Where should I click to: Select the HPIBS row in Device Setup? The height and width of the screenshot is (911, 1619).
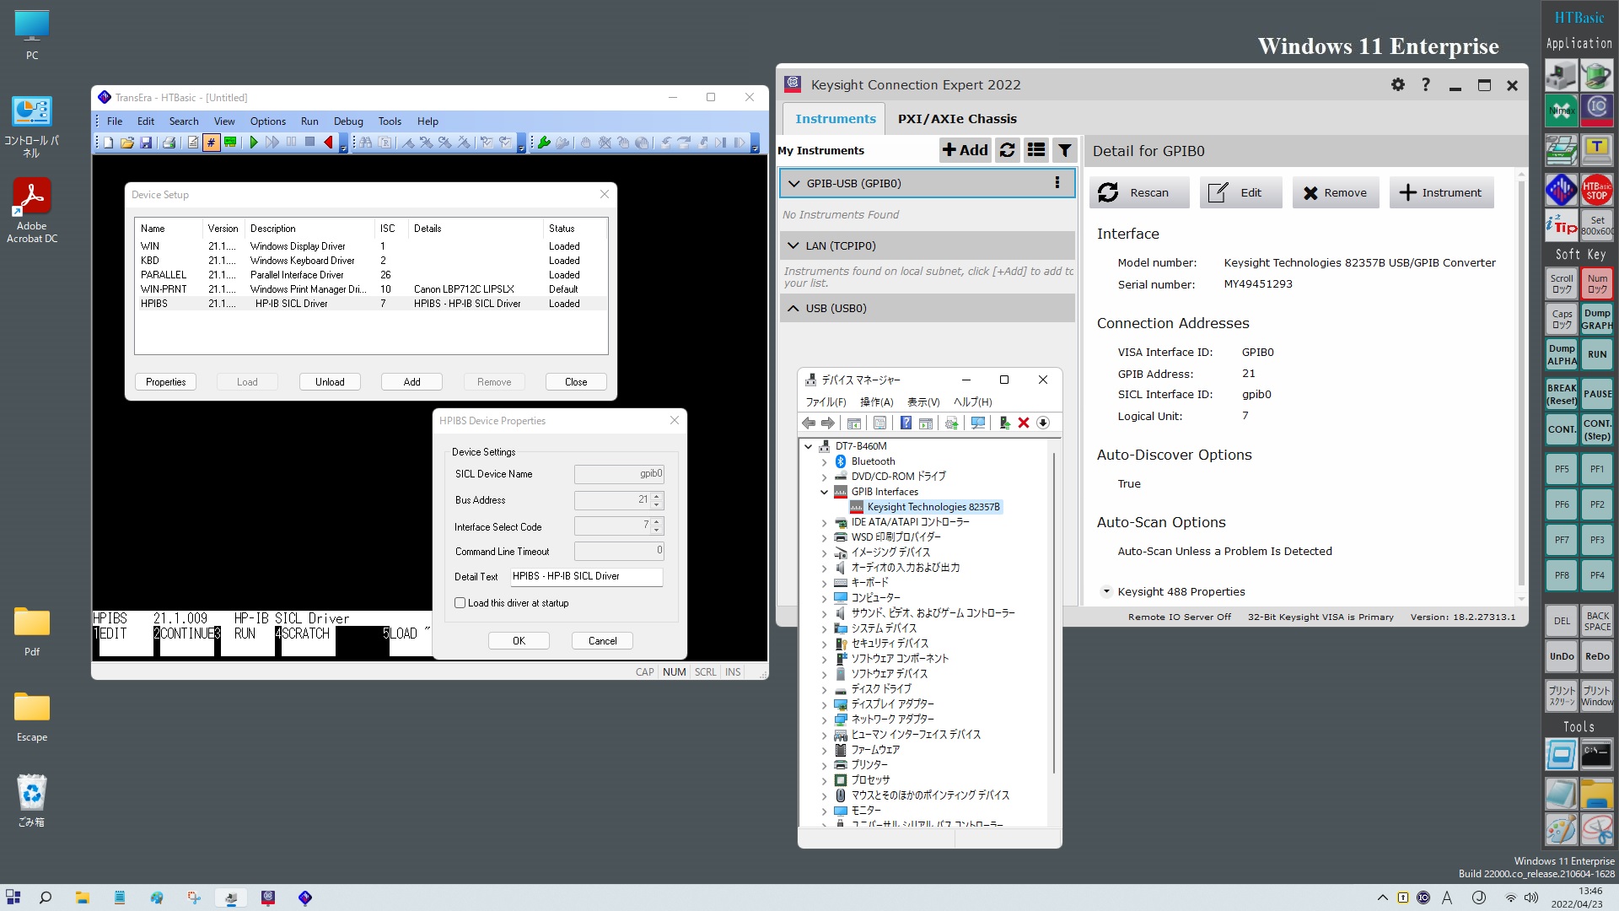tap(371, 304)
